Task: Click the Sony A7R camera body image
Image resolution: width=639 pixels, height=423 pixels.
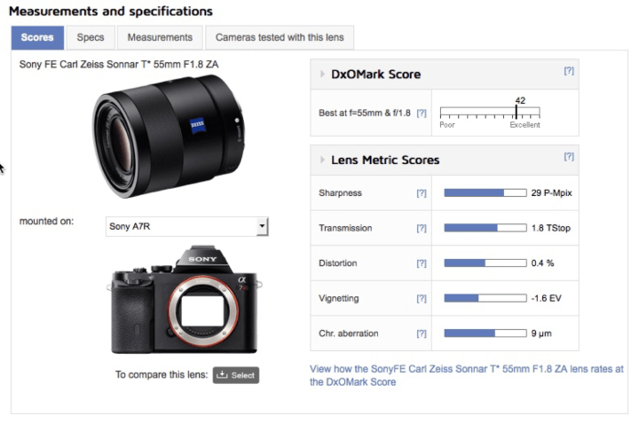Action: [x=183, y=299]
